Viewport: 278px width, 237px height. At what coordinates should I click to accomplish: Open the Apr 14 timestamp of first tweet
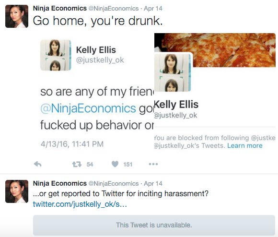click(153, 8)
